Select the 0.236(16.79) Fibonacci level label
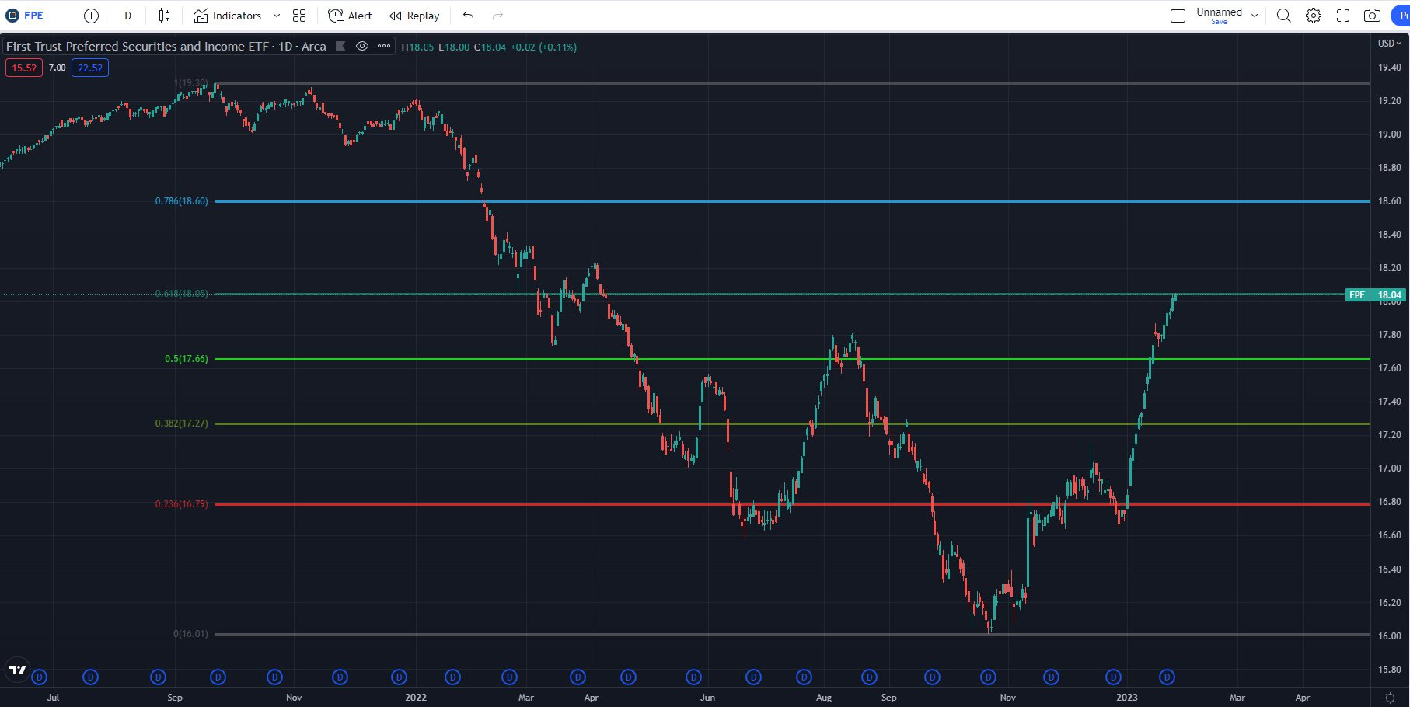This screenshot has width=1410, height=707. pyautogui.click(x=181, y=504)
